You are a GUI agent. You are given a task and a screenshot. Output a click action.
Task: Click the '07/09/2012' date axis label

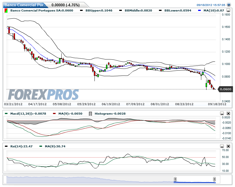(135, 104)
